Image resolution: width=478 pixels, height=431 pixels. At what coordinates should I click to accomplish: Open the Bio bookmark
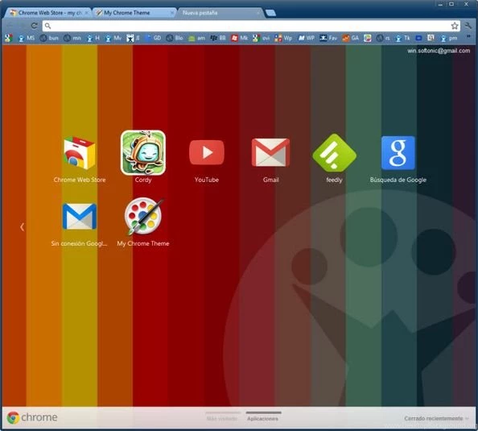pyautogui.click(x=175, y=38)
